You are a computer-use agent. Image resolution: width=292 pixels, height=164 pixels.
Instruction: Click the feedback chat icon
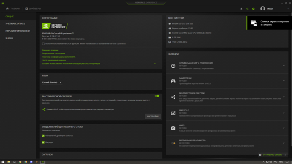[x=260, y=155]
